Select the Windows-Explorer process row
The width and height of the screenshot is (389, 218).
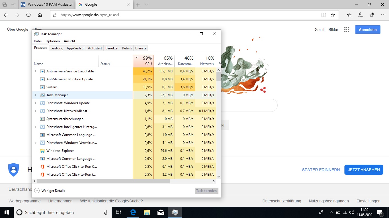coord(125,151)
